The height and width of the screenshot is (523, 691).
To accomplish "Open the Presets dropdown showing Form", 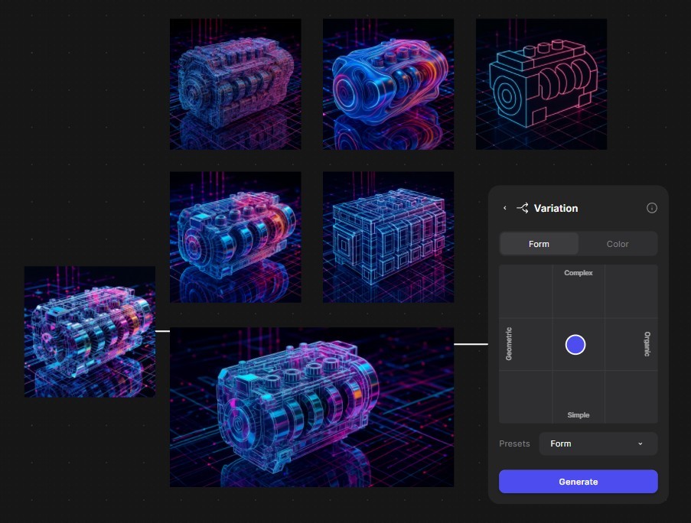I will coord(598,443).
